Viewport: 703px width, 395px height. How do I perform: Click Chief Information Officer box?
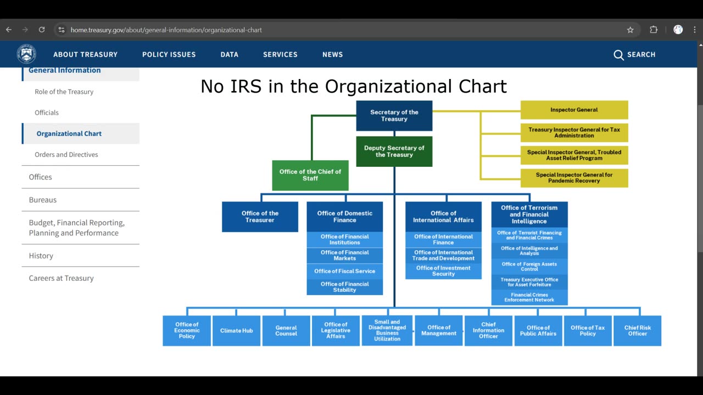(488, 330)
